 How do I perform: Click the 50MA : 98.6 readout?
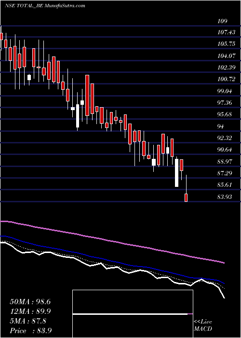click(30, 302)
